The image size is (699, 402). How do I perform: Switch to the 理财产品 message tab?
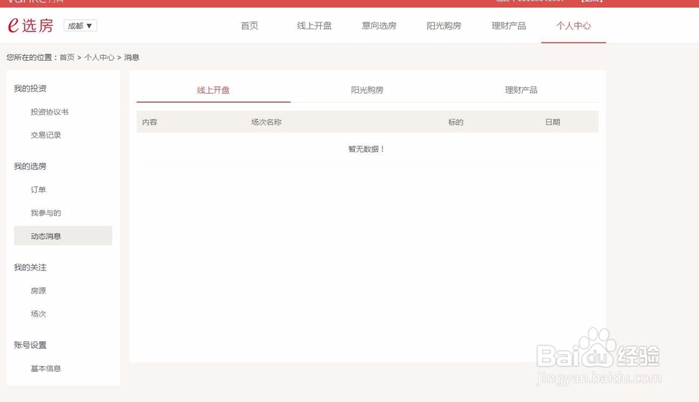(x=521, y=90)
